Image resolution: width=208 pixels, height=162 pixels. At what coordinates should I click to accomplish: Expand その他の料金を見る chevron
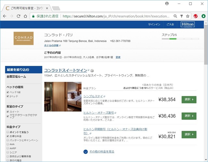[x=86, y=152]
